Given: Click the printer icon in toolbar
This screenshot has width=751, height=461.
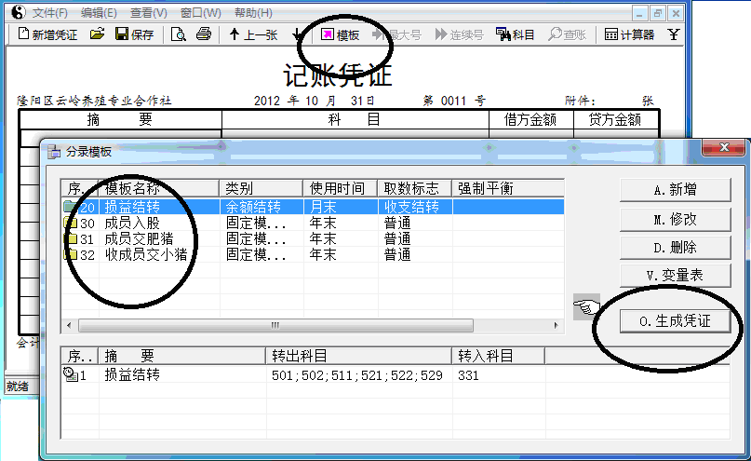Looking at the screenshot, I should 203,34.
